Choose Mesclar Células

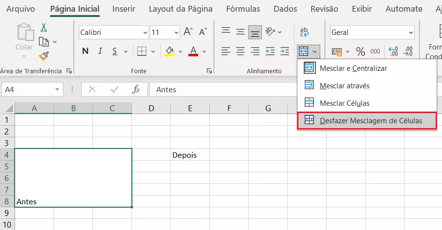click(x=367, y=103)
